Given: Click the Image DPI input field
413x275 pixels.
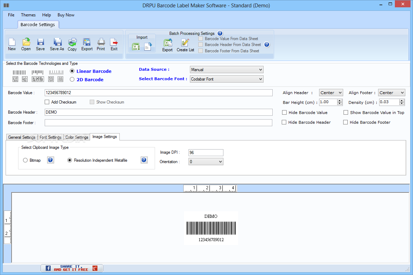Looking at the screenshot, I should coord(206,152).
